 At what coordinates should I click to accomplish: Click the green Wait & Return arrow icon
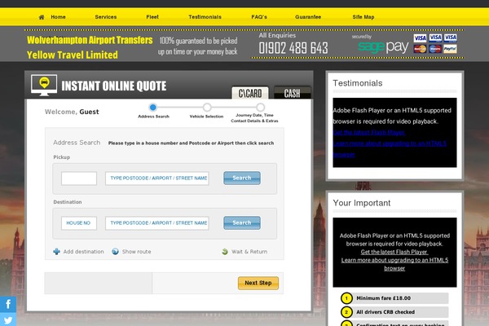[225, 252]
